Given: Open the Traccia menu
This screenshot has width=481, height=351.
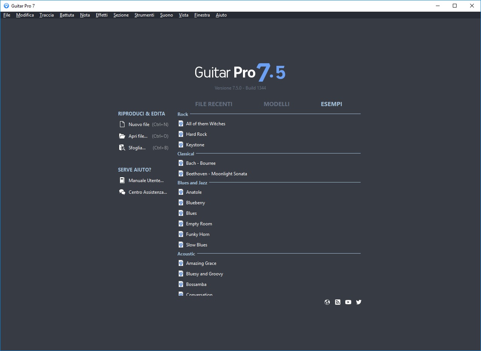Looking at the screenshot, I should click(x=47, y=15).
